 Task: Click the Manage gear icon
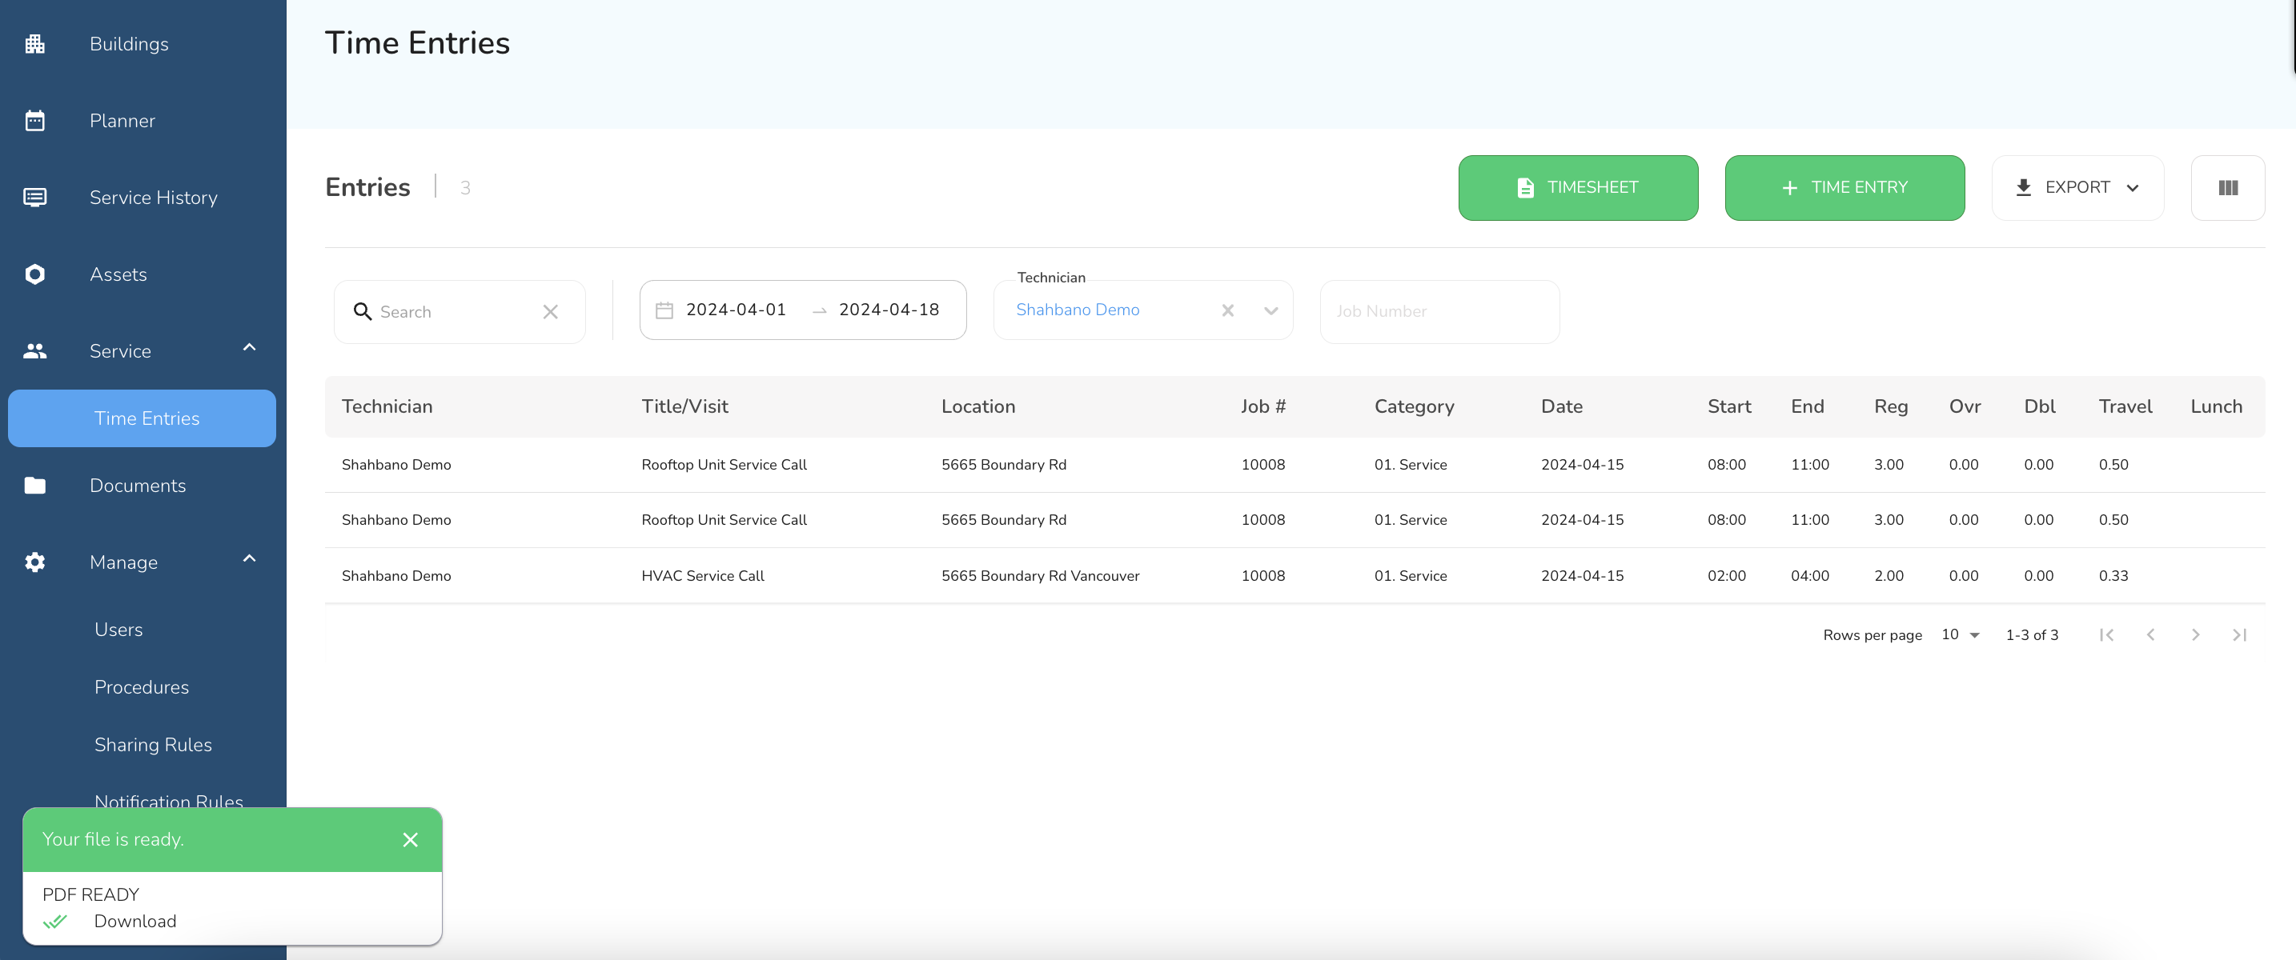pos(34,562)
